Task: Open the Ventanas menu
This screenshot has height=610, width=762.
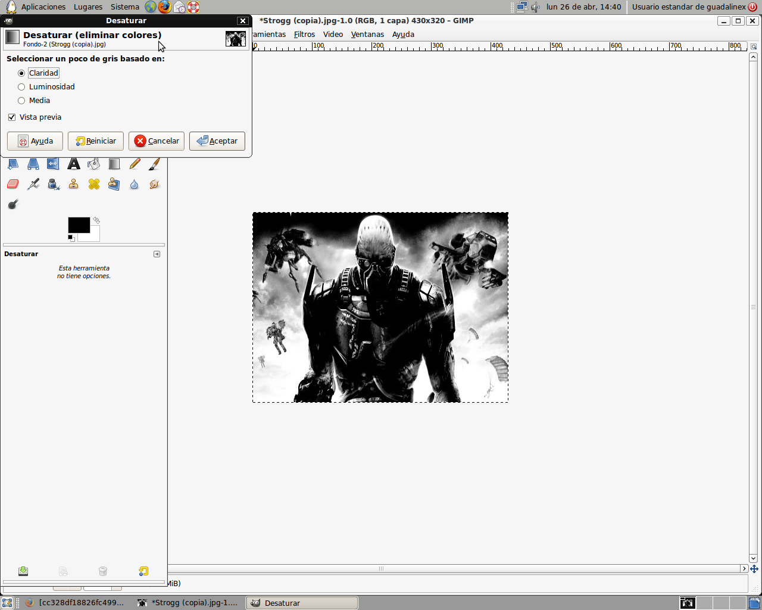Action: tap(367, 35)
